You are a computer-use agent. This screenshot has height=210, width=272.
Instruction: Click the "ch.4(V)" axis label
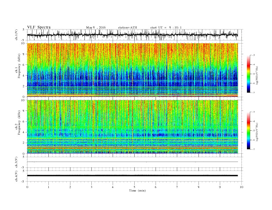click(x=16, y=176)
